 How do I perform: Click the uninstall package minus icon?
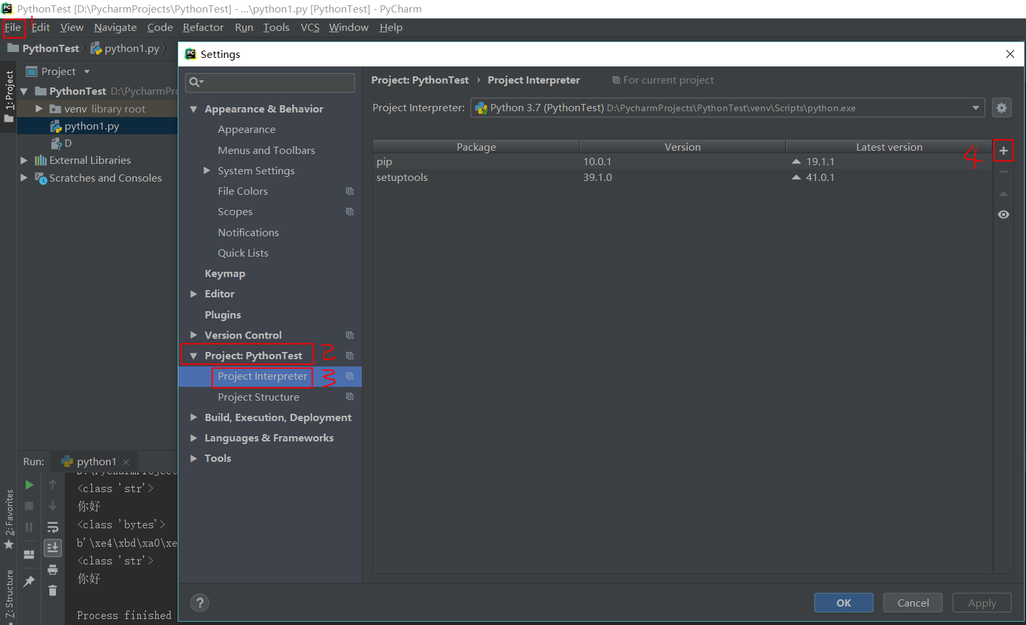click(1003, 172)
